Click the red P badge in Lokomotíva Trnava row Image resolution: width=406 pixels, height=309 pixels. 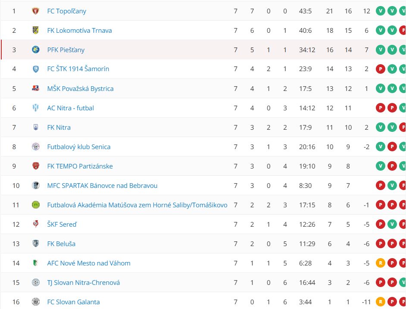[403, 30]
